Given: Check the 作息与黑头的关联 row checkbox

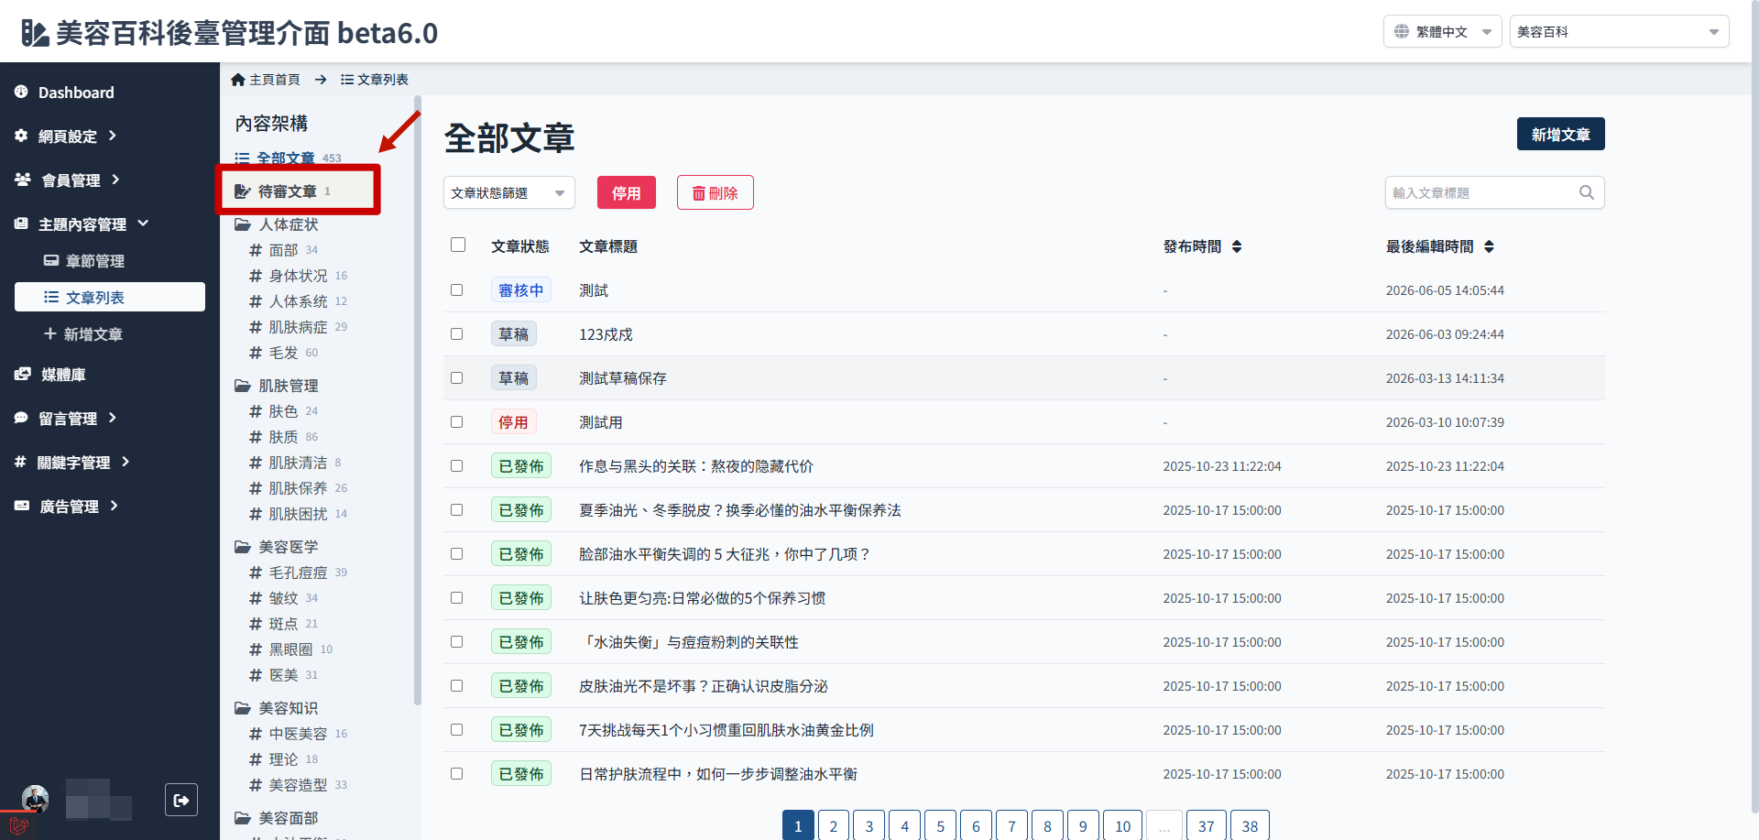Looking at the screenshot, I should (x=456, y=465).
